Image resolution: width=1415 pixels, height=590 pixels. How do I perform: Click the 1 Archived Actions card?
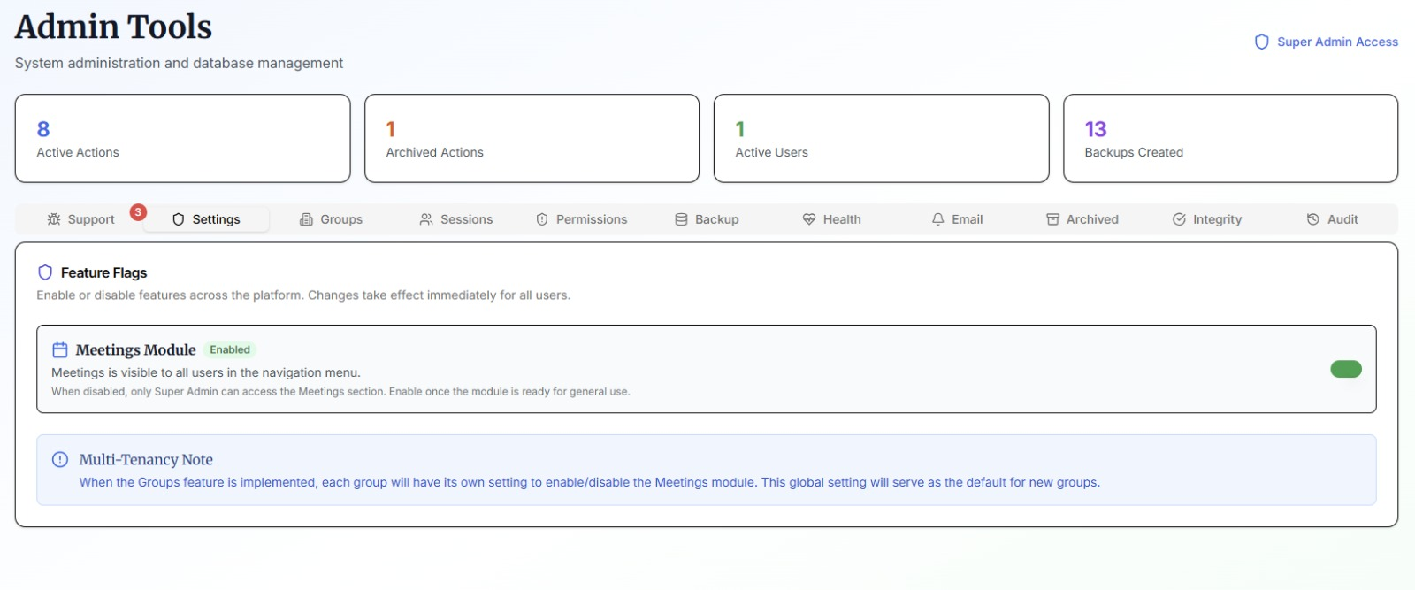[x=532, y=139]
